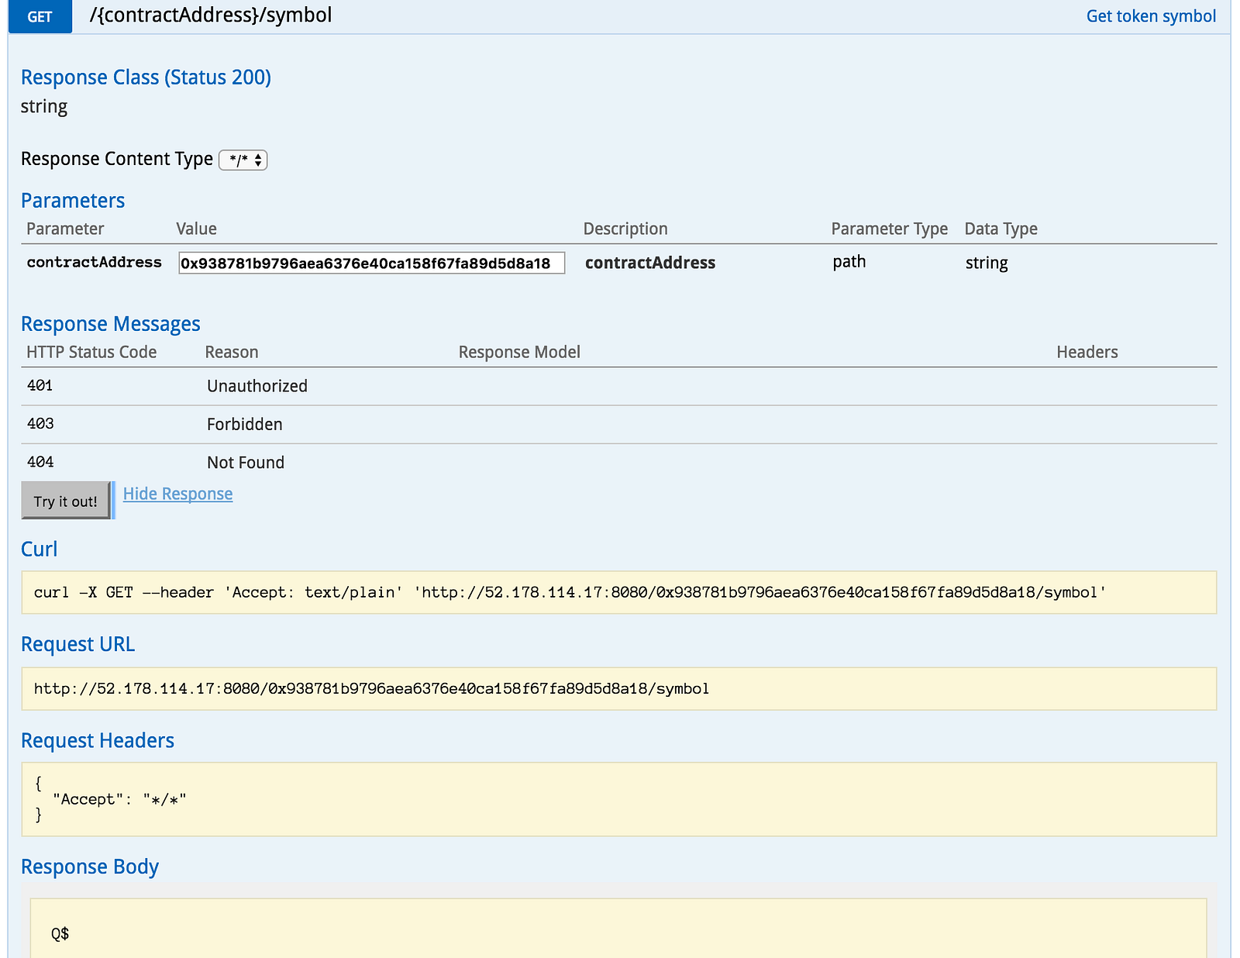Screen dimensions: 1240x958
Task: Click the bold contractAddress description text
Action: tap(649, 263)
